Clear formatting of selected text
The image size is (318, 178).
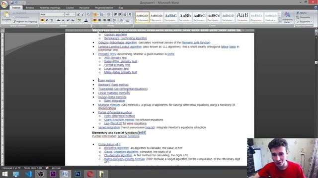[x=88, y=14]
